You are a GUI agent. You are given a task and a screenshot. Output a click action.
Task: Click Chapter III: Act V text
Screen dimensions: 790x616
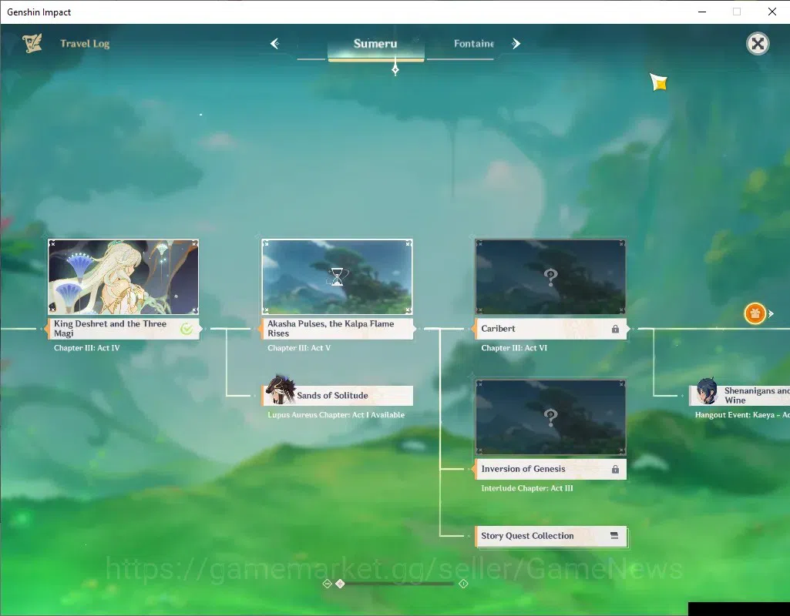click(299, 348)
